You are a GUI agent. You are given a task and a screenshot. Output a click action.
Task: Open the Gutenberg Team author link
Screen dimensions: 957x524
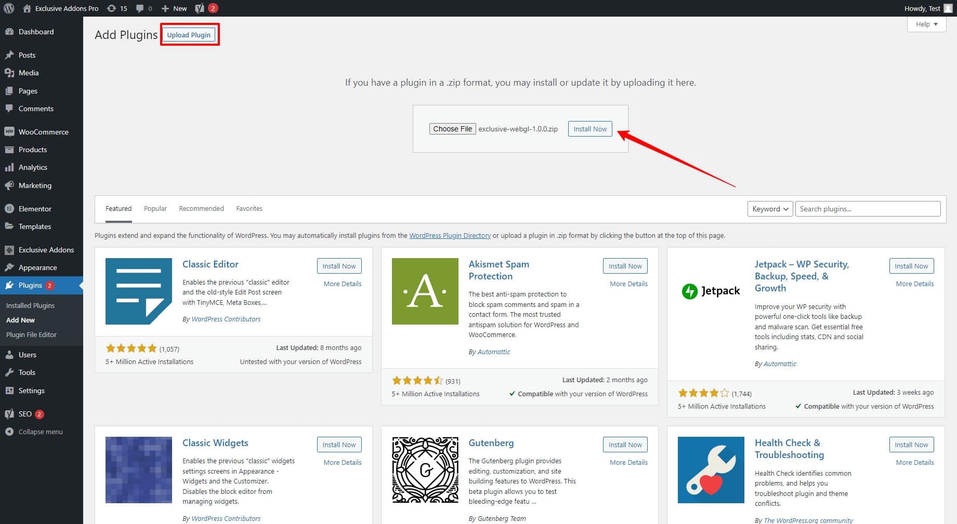tap(502, 518)
